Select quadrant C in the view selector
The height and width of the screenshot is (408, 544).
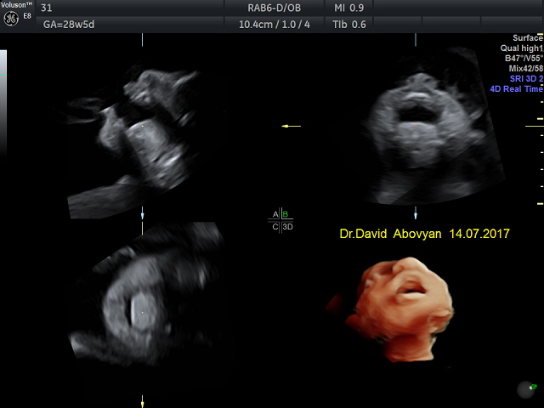pyautogui.click(x=275, y=227)
